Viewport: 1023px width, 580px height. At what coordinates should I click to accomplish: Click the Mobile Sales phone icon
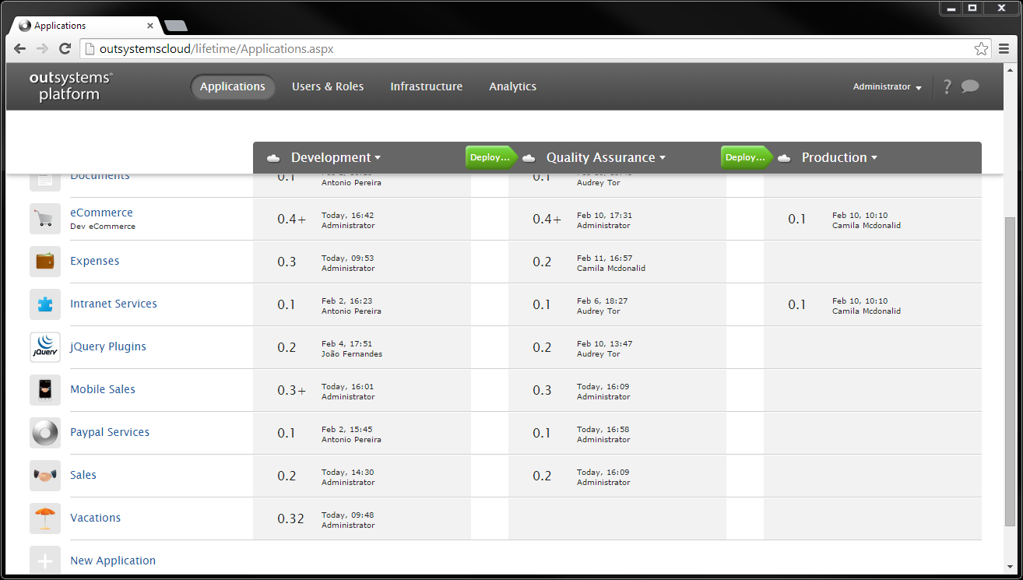(45, 390)
